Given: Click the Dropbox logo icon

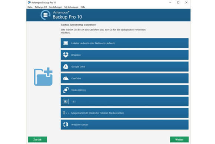Looking at the screenshot, I should point(66,55).
